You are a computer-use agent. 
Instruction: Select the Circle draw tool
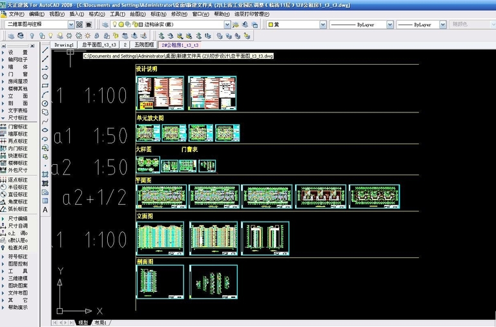[x=45, y=103]
